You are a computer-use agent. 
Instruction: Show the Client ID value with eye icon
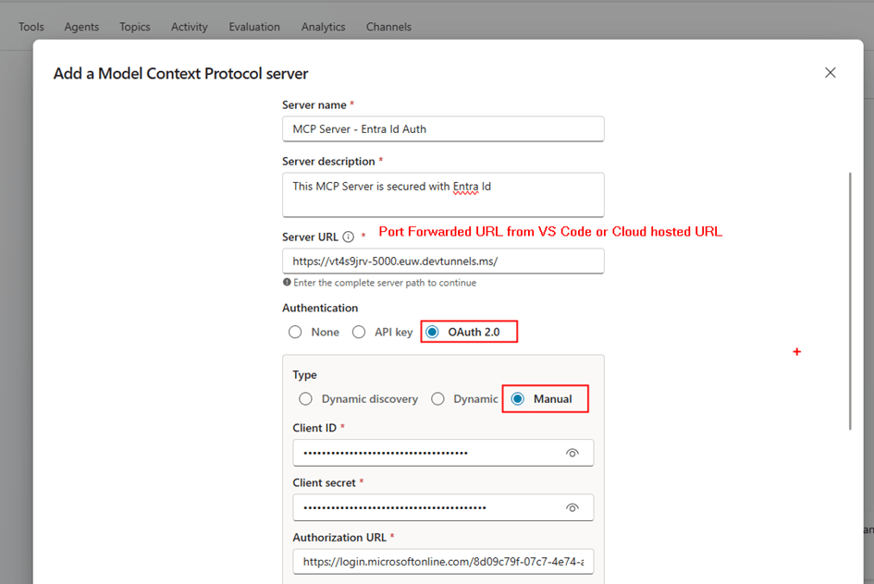click(x=572, y=453)
